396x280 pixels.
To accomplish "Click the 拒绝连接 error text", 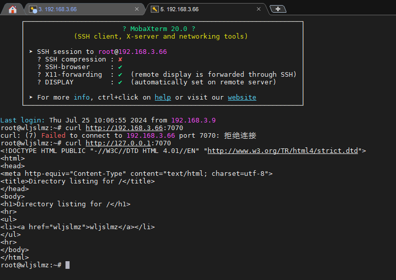I will 240,136.
